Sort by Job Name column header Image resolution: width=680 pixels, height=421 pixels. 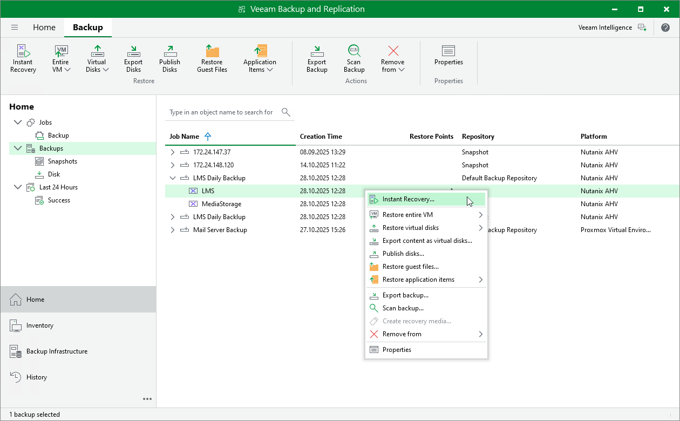(184, 137)
